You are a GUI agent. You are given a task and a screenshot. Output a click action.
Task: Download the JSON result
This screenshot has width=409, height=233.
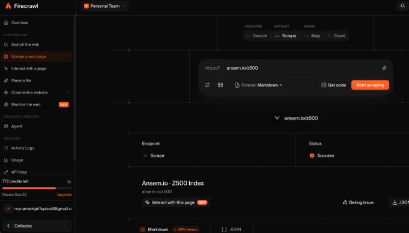click(399, 202)
